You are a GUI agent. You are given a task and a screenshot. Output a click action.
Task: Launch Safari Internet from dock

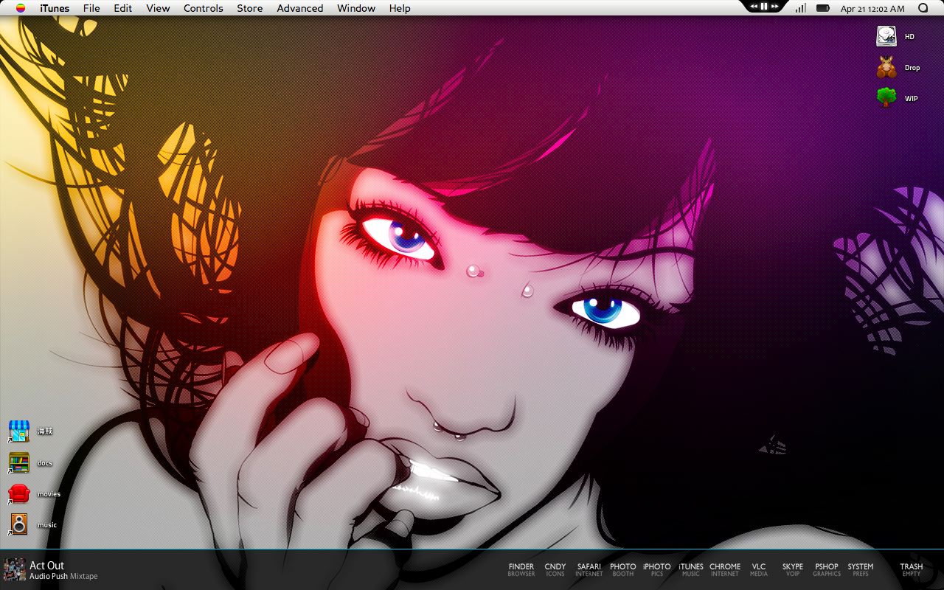click(x=589, y=570)
